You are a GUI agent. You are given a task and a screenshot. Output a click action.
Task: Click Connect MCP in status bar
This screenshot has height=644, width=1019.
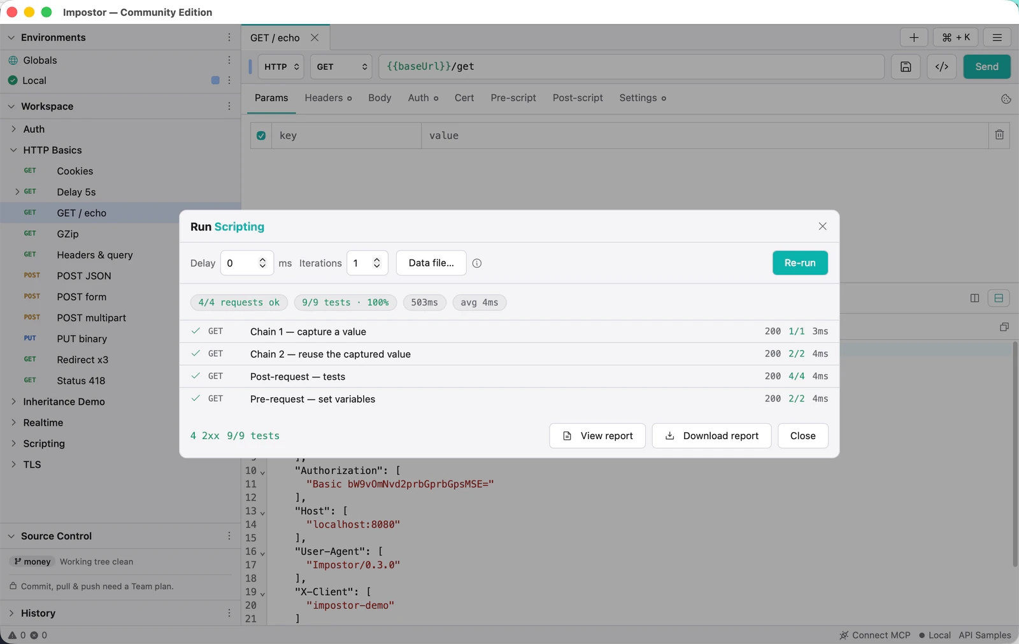(875, 635)
